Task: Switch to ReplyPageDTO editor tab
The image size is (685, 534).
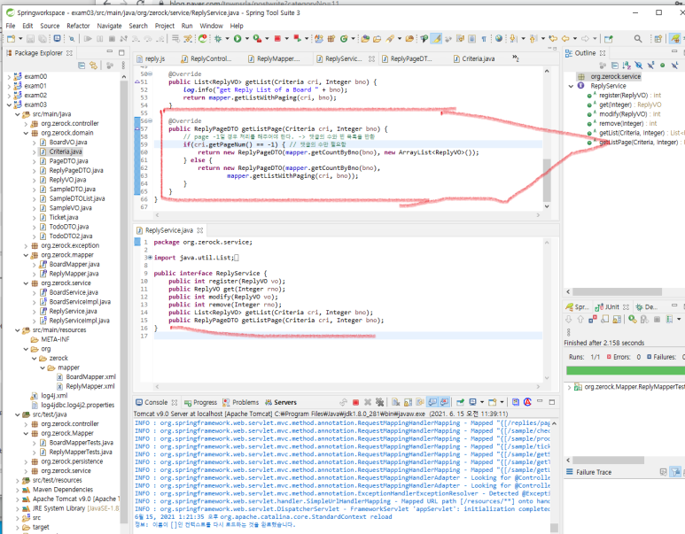Action: [407, 58]
